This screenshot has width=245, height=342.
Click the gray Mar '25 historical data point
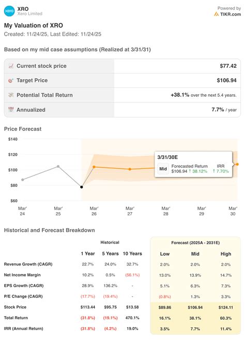pos(58,167)
